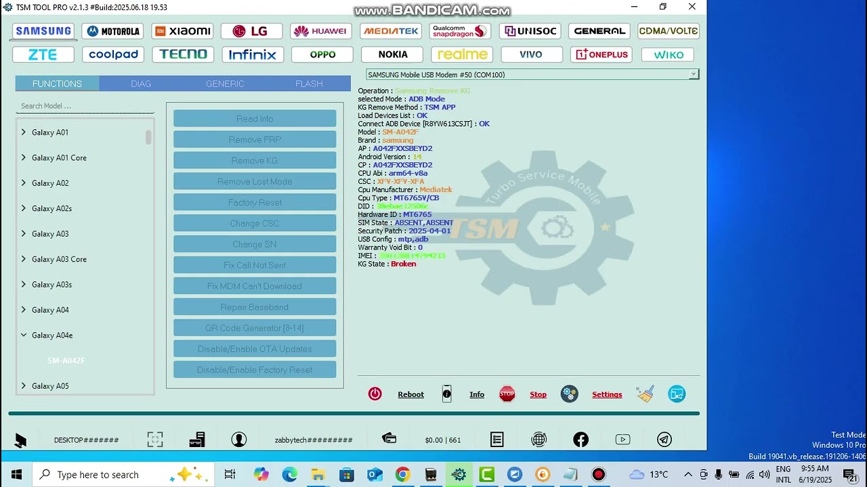Select the Samsung brand button
This screenshot has height=487, width=867.
pos(43,31)
